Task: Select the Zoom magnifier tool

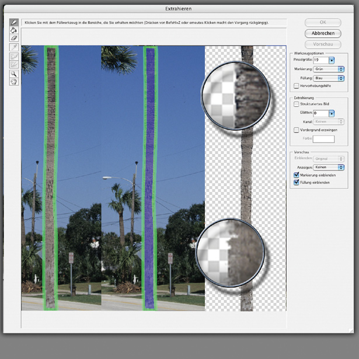Action: pos(14,74)
